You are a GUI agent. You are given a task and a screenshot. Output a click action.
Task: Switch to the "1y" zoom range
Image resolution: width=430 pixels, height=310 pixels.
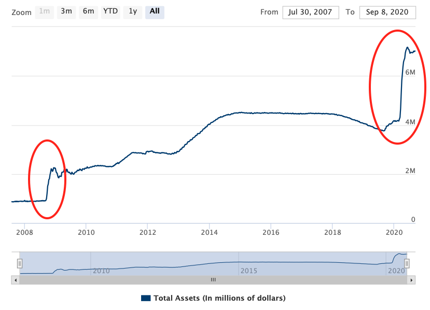click(132, 12)
